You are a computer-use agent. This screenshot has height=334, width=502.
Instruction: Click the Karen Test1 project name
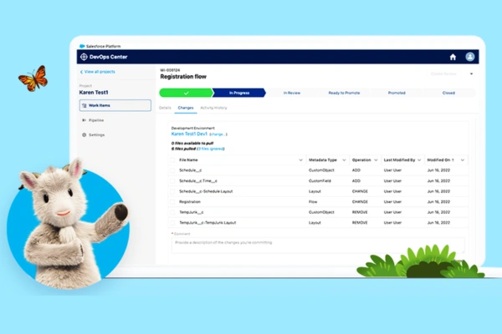pos(94,93)
